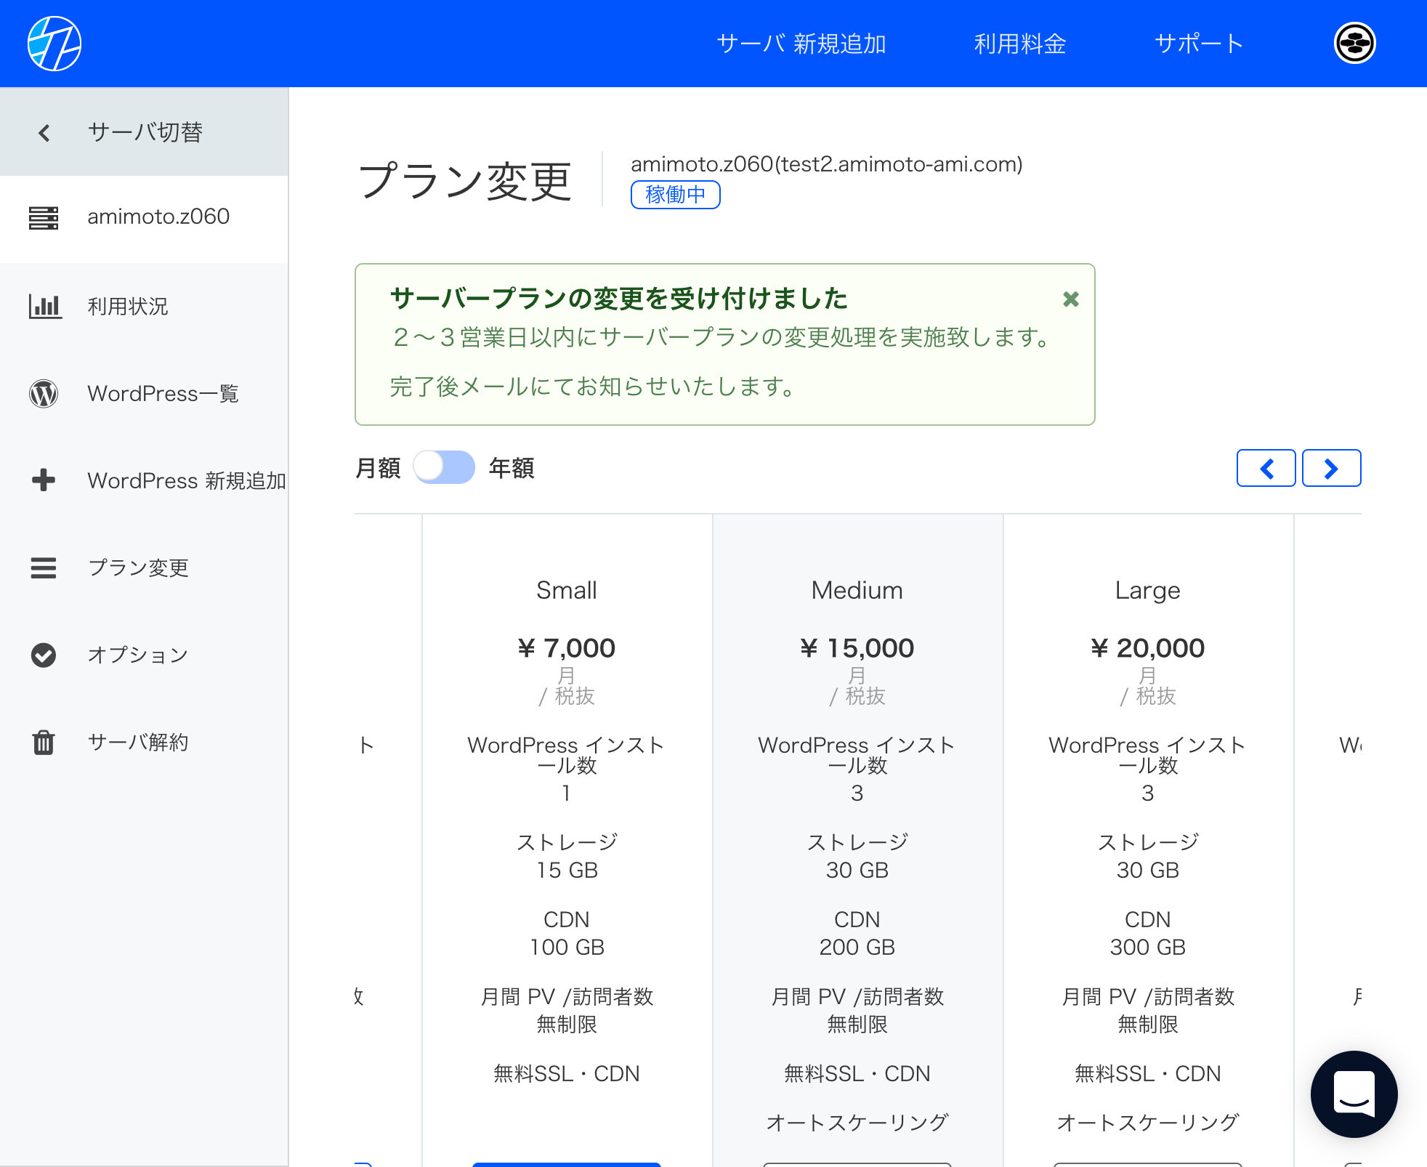Open プラン変更 from the sidebar
Screen dimensions: 1427x1167
[144, 568]
